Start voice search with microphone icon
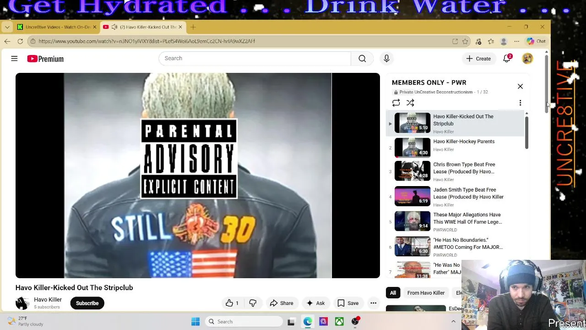Image resolution: width=586 pixels, height=330 pixels. pos(386,58)
